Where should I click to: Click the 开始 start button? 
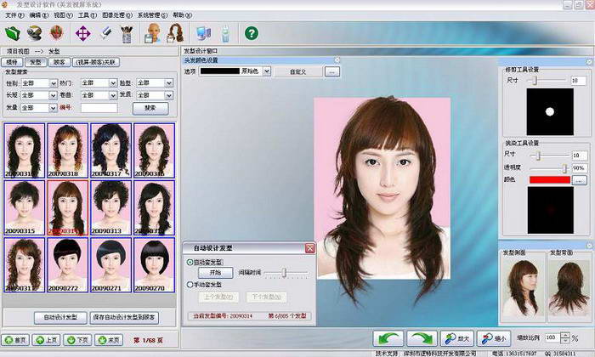pos(215,272)
